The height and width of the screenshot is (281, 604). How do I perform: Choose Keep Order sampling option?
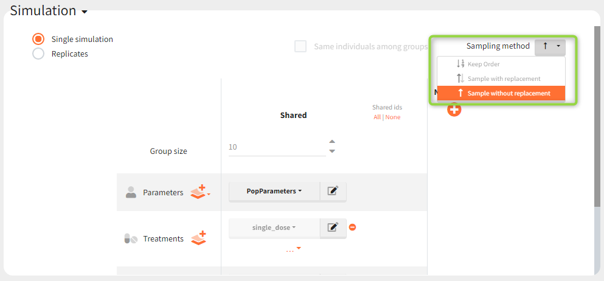click(x=483, y=64)
